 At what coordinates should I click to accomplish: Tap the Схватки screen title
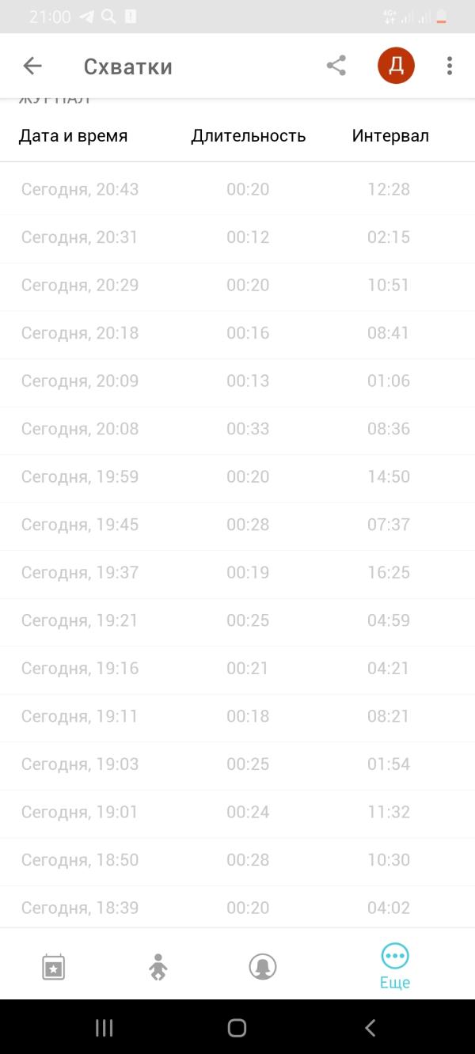click(127, 66)
